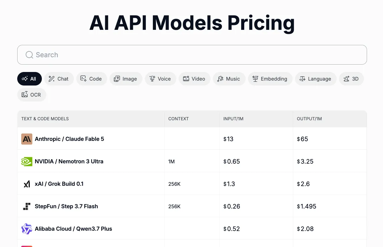Viewport: 383px width, 247px height.
Task: Select the Code category filter
Action: pyautogui.click(x=91, y=79)
